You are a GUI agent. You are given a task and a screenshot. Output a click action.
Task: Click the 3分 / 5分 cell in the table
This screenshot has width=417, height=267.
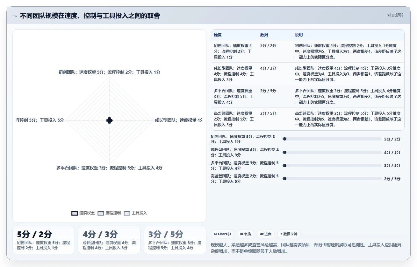click(x=268, y=91)
